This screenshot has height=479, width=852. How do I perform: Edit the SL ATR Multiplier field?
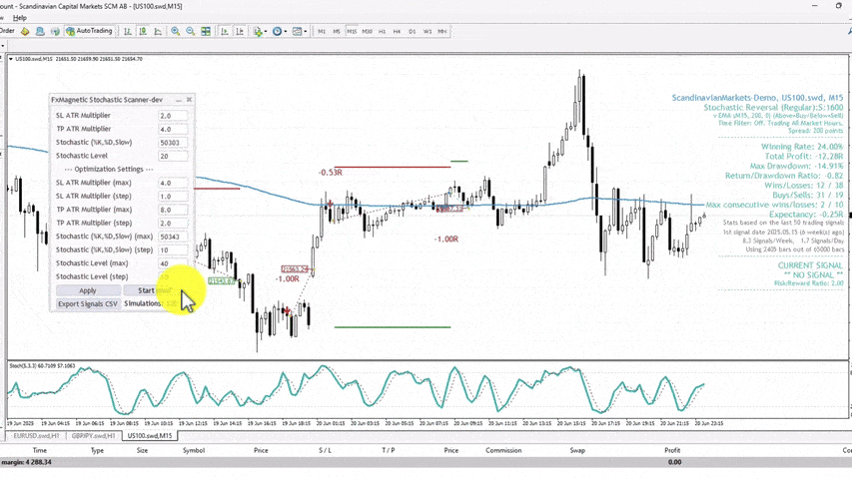[173, 116]
